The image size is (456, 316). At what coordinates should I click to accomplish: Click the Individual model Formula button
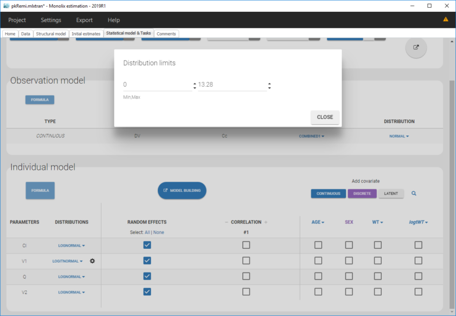click(40, 191)
